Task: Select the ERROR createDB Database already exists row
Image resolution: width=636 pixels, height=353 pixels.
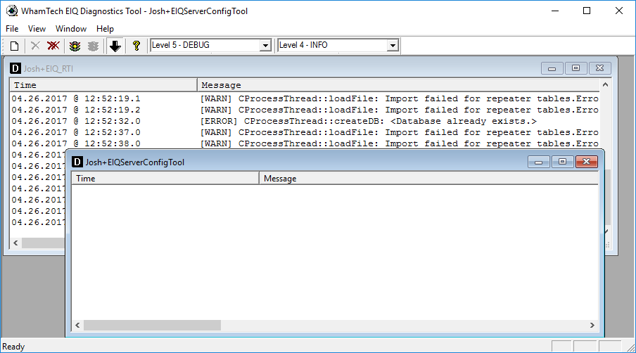Action: pos(305,121)
